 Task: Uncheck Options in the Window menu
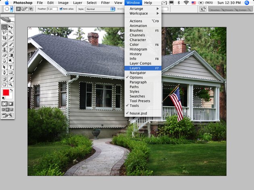click(143, 77)
